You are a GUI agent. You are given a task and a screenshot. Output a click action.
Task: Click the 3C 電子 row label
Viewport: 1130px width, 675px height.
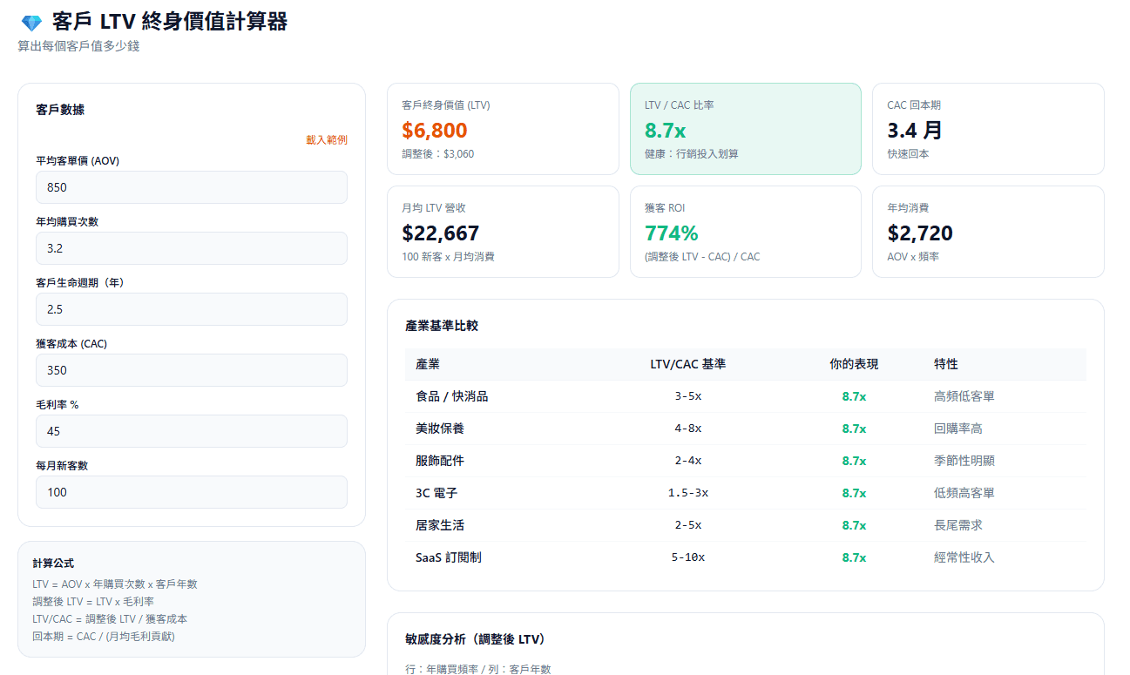coord(436,493)
